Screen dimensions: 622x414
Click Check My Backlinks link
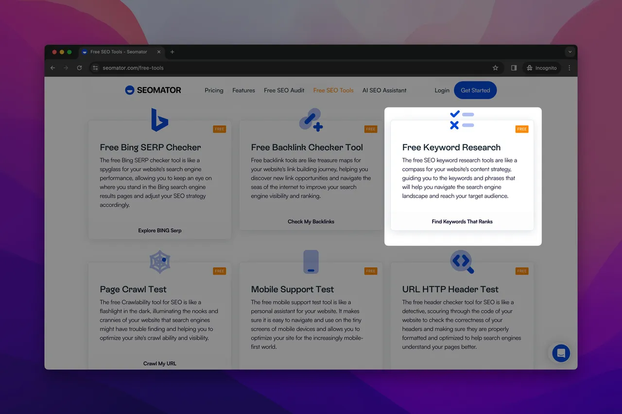tap(311, 222)
